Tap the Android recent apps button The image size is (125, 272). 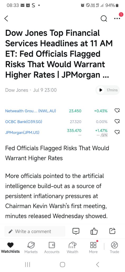[x=28, y=264]
